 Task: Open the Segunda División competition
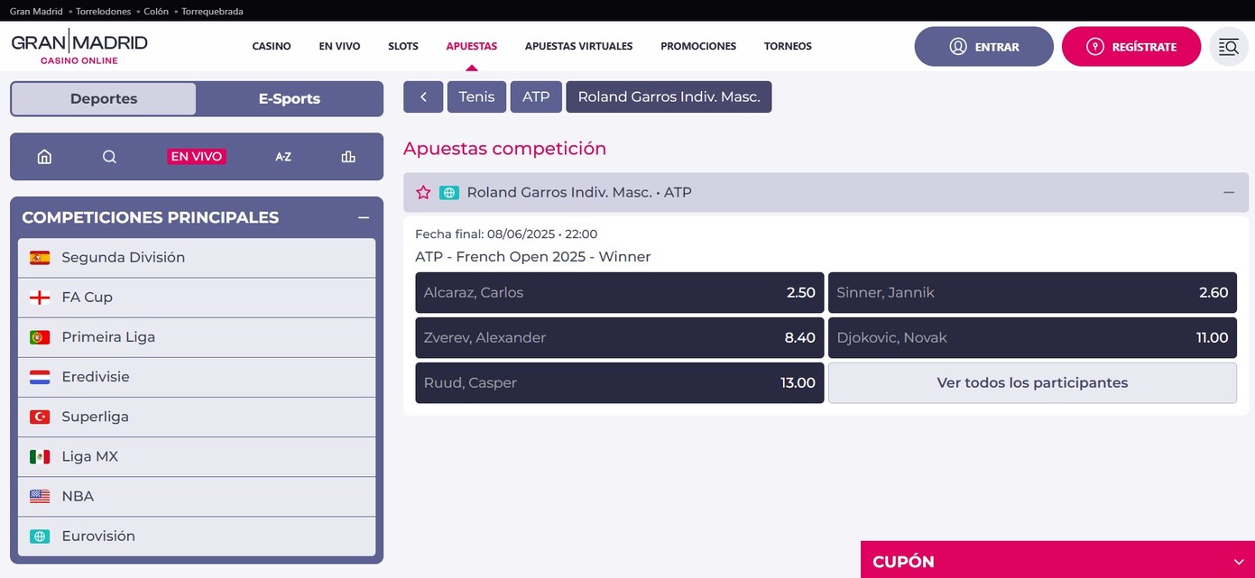tap(197, 258)
